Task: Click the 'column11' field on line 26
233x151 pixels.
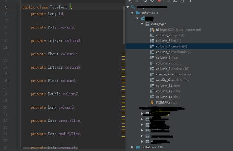Action: click(x=67, y=147)
